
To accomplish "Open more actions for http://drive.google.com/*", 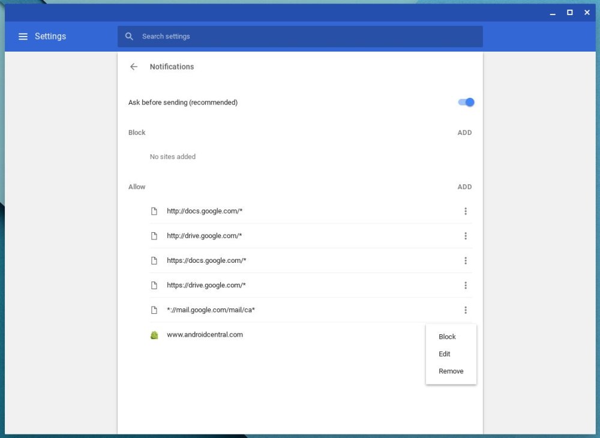I will pos(466,236).
